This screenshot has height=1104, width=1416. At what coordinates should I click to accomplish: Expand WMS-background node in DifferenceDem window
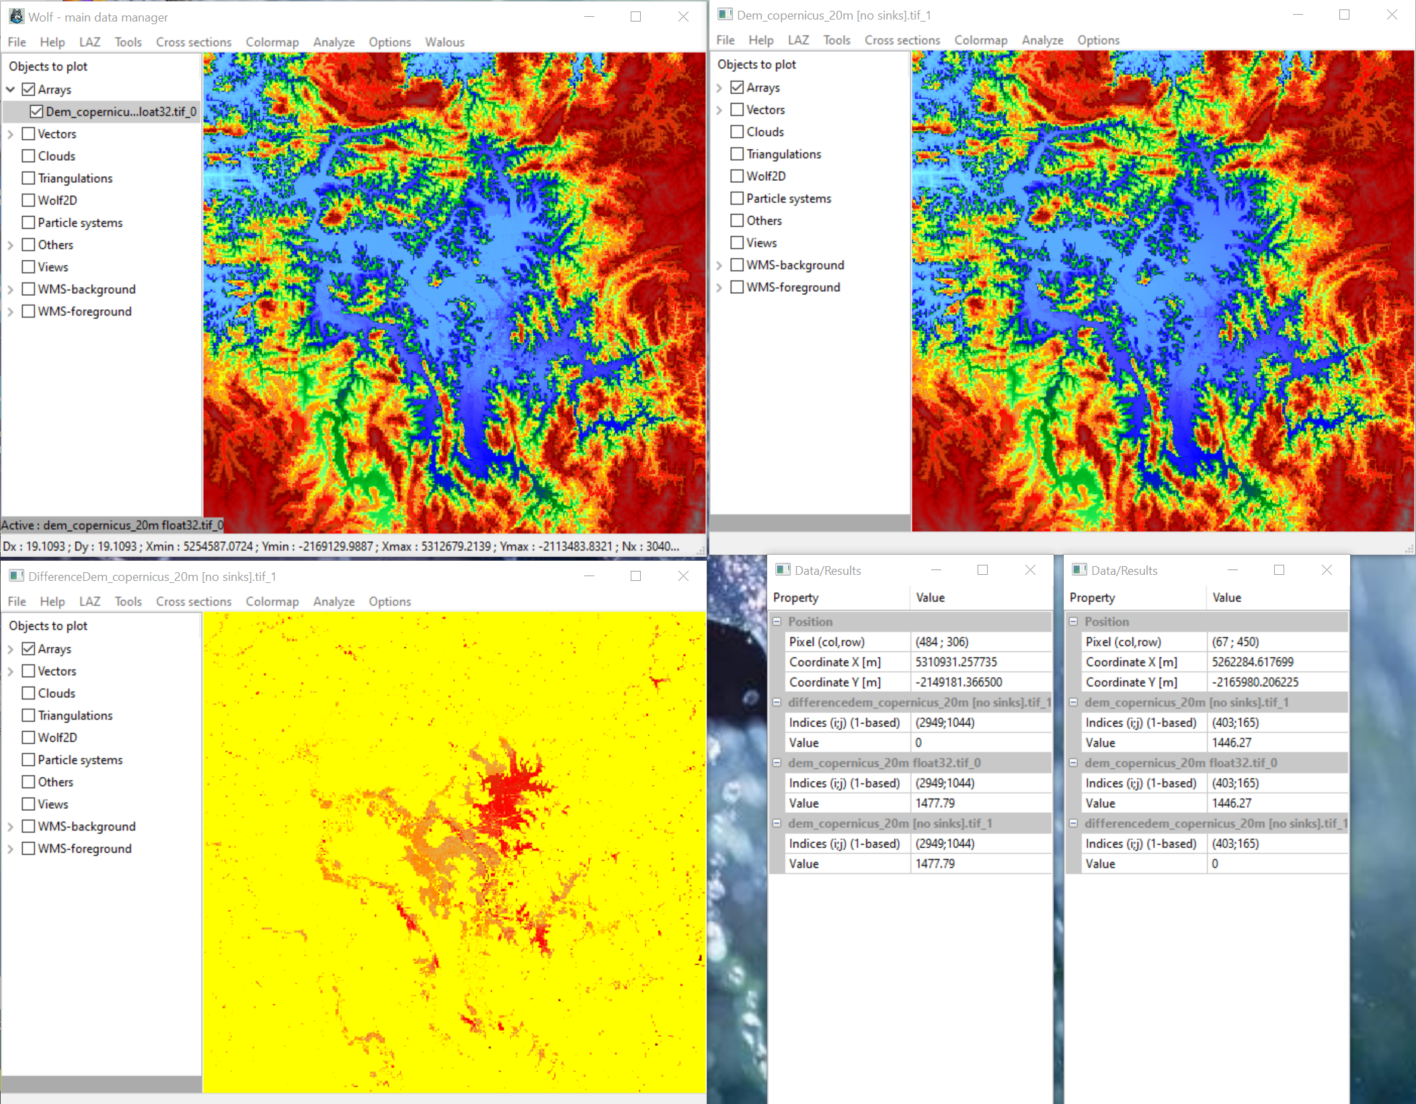click(11, 826)
